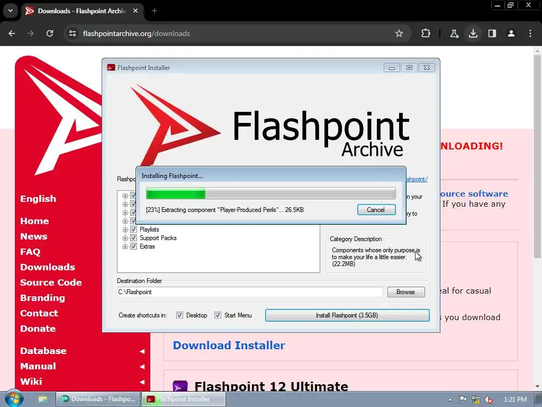Click the Flashpoint 12 Ultimate purple icon
This screenshot has width=542, height=407.
click(180, 386)
